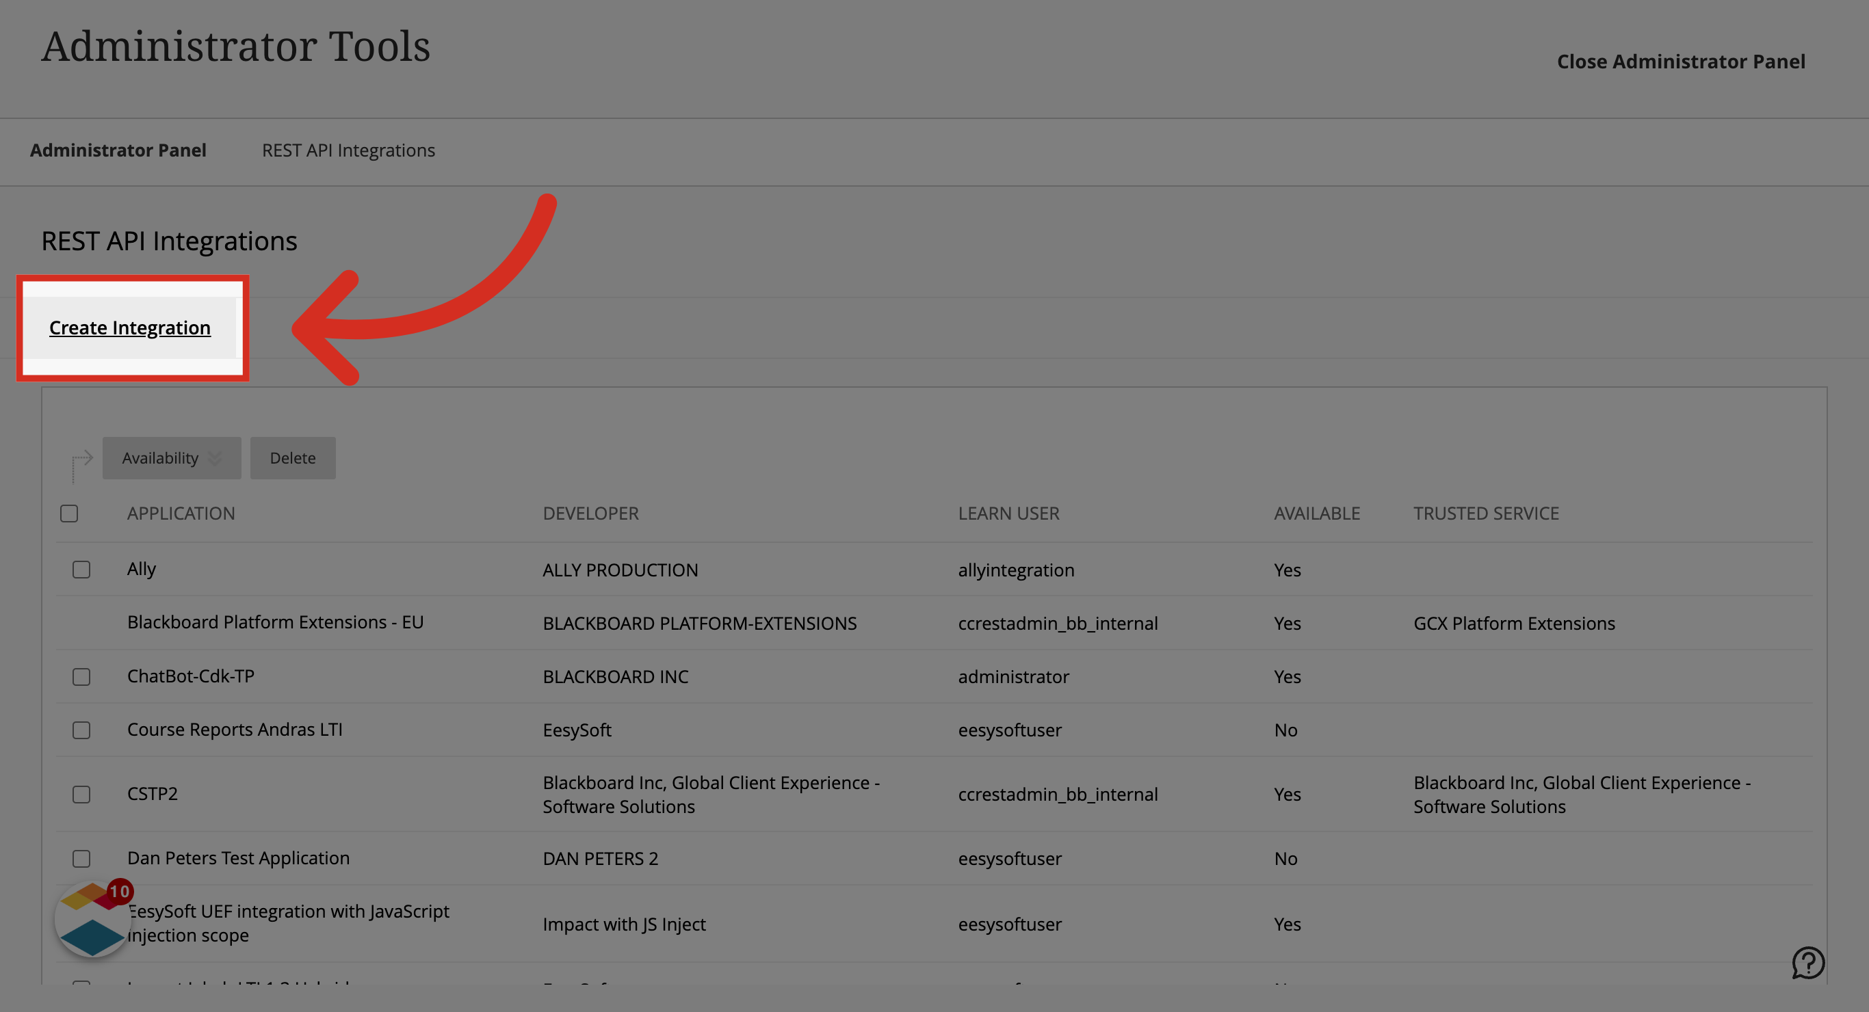Check the Course Reports Andras LTI checkbox

tap(81, 730)
